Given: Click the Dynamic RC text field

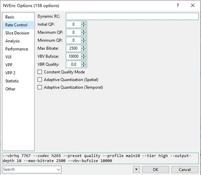Looking at the screenshot, I should click(132, 16).
